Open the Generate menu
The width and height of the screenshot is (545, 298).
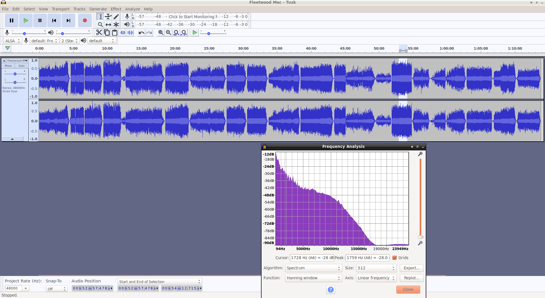98,9
